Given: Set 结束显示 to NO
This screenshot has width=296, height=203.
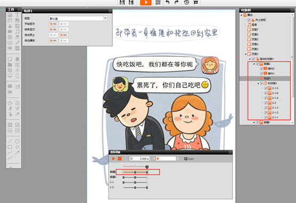Looking at the screenshot, I should click(64, 29).
